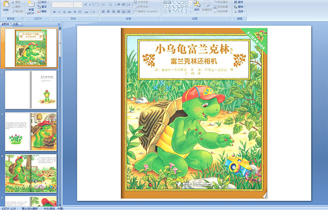Select the Rounded Rectangle shape
Image resolution: width=328 pixels, height=210 pixels.
(165, 7)
